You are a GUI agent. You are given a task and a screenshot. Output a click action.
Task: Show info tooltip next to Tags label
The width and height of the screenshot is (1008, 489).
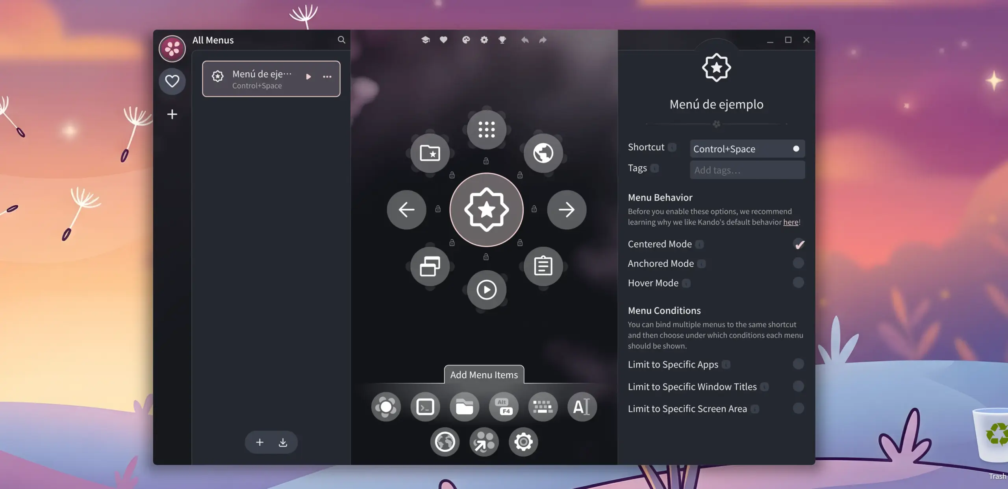coord(654,168)
